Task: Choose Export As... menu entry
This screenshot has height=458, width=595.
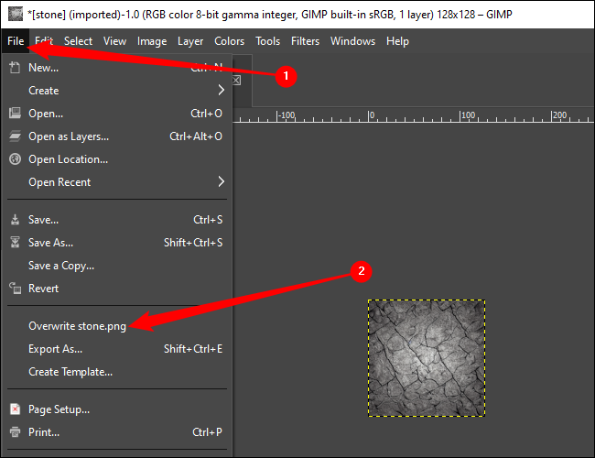Action: pos(117,349)
